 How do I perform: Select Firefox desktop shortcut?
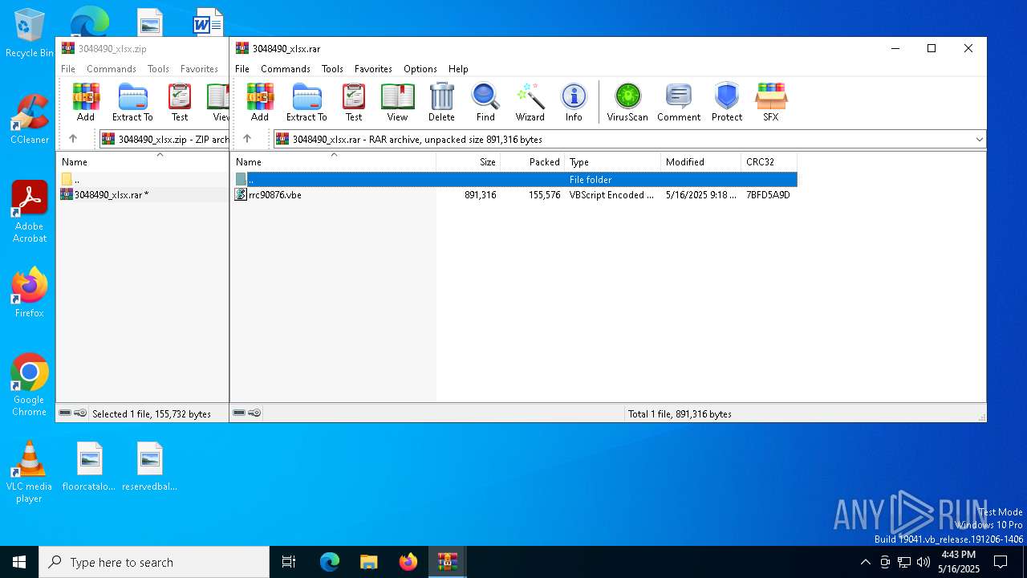pos(30,293)
